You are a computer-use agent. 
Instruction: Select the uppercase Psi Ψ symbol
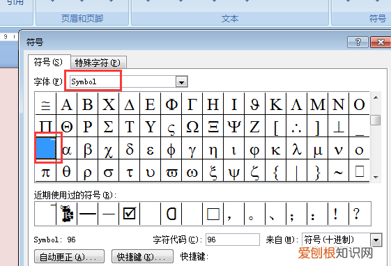point(234,126)
